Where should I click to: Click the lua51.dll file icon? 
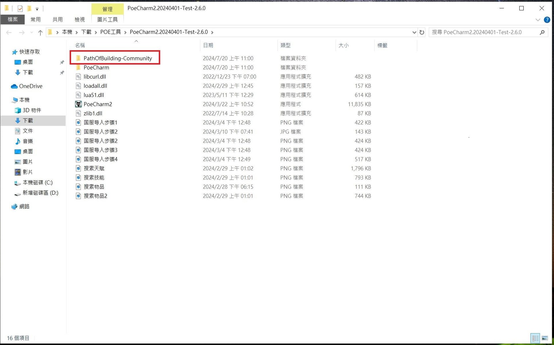[x=78, y=95]
